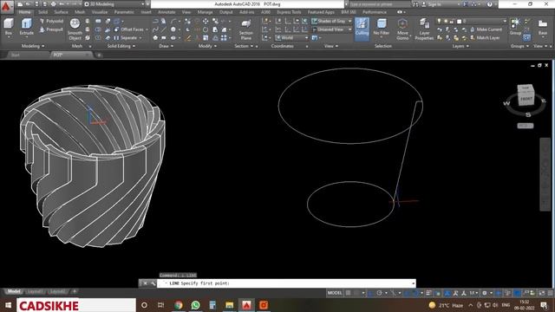
Task: Click the Separate solid editing tool
Action: [126, 38]
